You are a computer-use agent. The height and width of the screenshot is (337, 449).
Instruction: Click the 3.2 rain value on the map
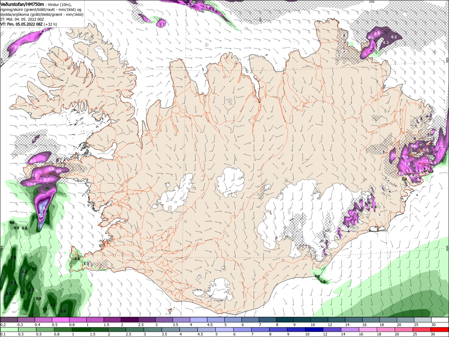click(x=24, y=272)
